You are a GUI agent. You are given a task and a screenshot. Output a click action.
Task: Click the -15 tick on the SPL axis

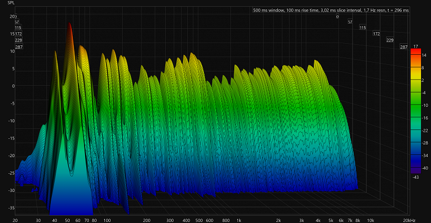[x=12, y=138]
